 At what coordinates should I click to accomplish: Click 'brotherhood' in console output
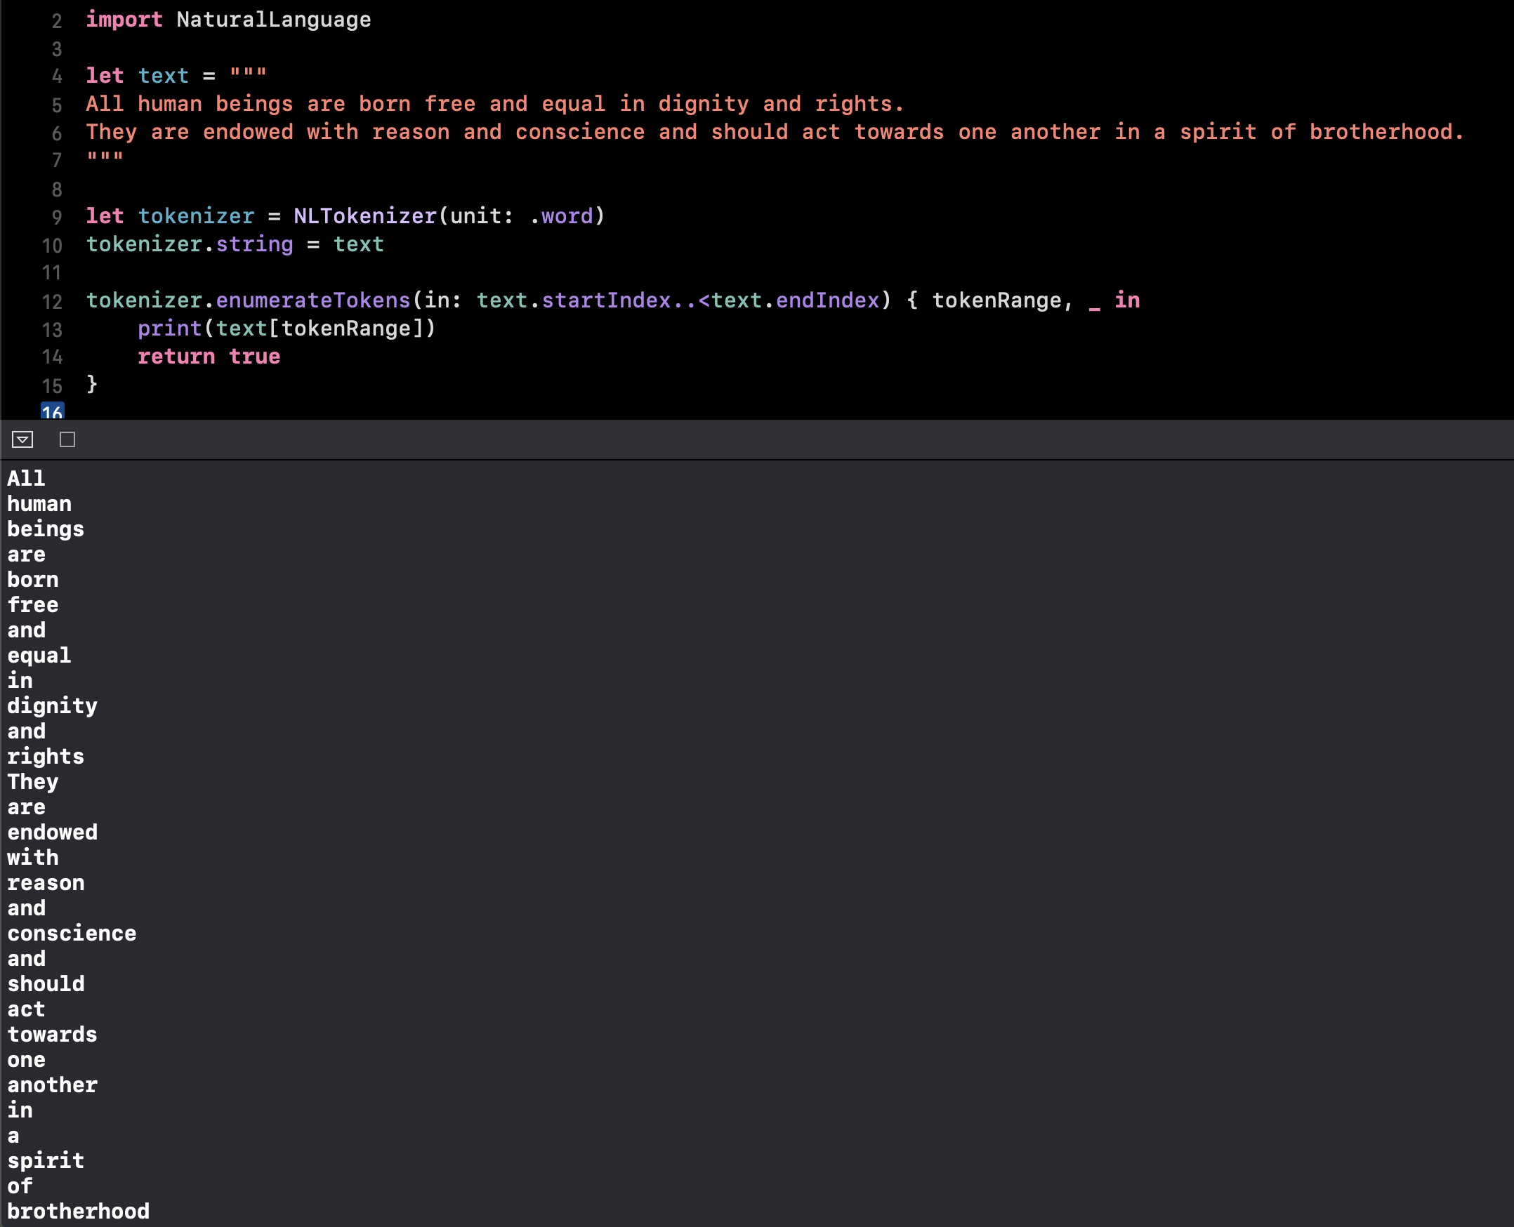click(78, 1211)
